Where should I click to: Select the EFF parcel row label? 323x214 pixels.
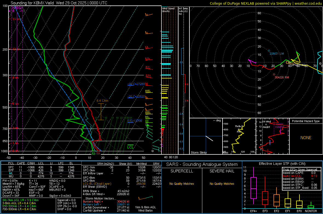[x=11, y=170]
